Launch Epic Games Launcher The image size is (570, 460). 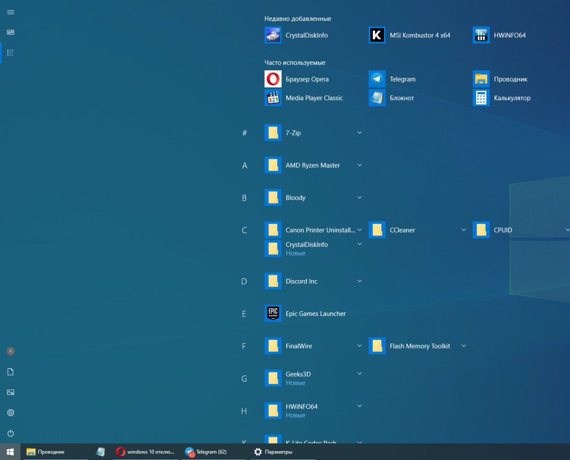coord(313,313)
